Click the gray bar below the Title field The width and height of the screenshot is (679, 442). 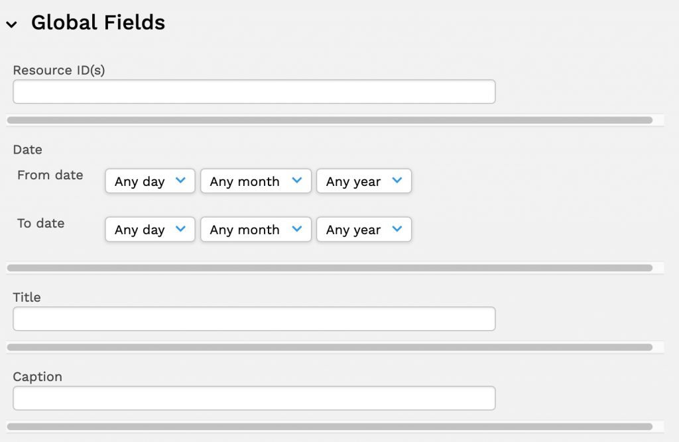click(x=330, y=347)
